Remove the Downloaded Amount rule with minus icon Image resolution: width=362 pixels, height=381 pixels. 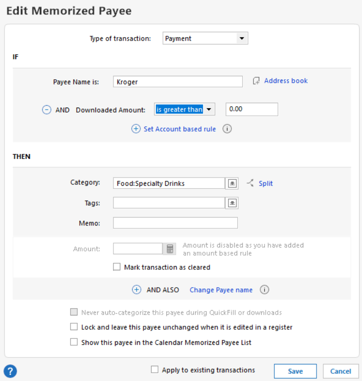click(x=46, y=110)
